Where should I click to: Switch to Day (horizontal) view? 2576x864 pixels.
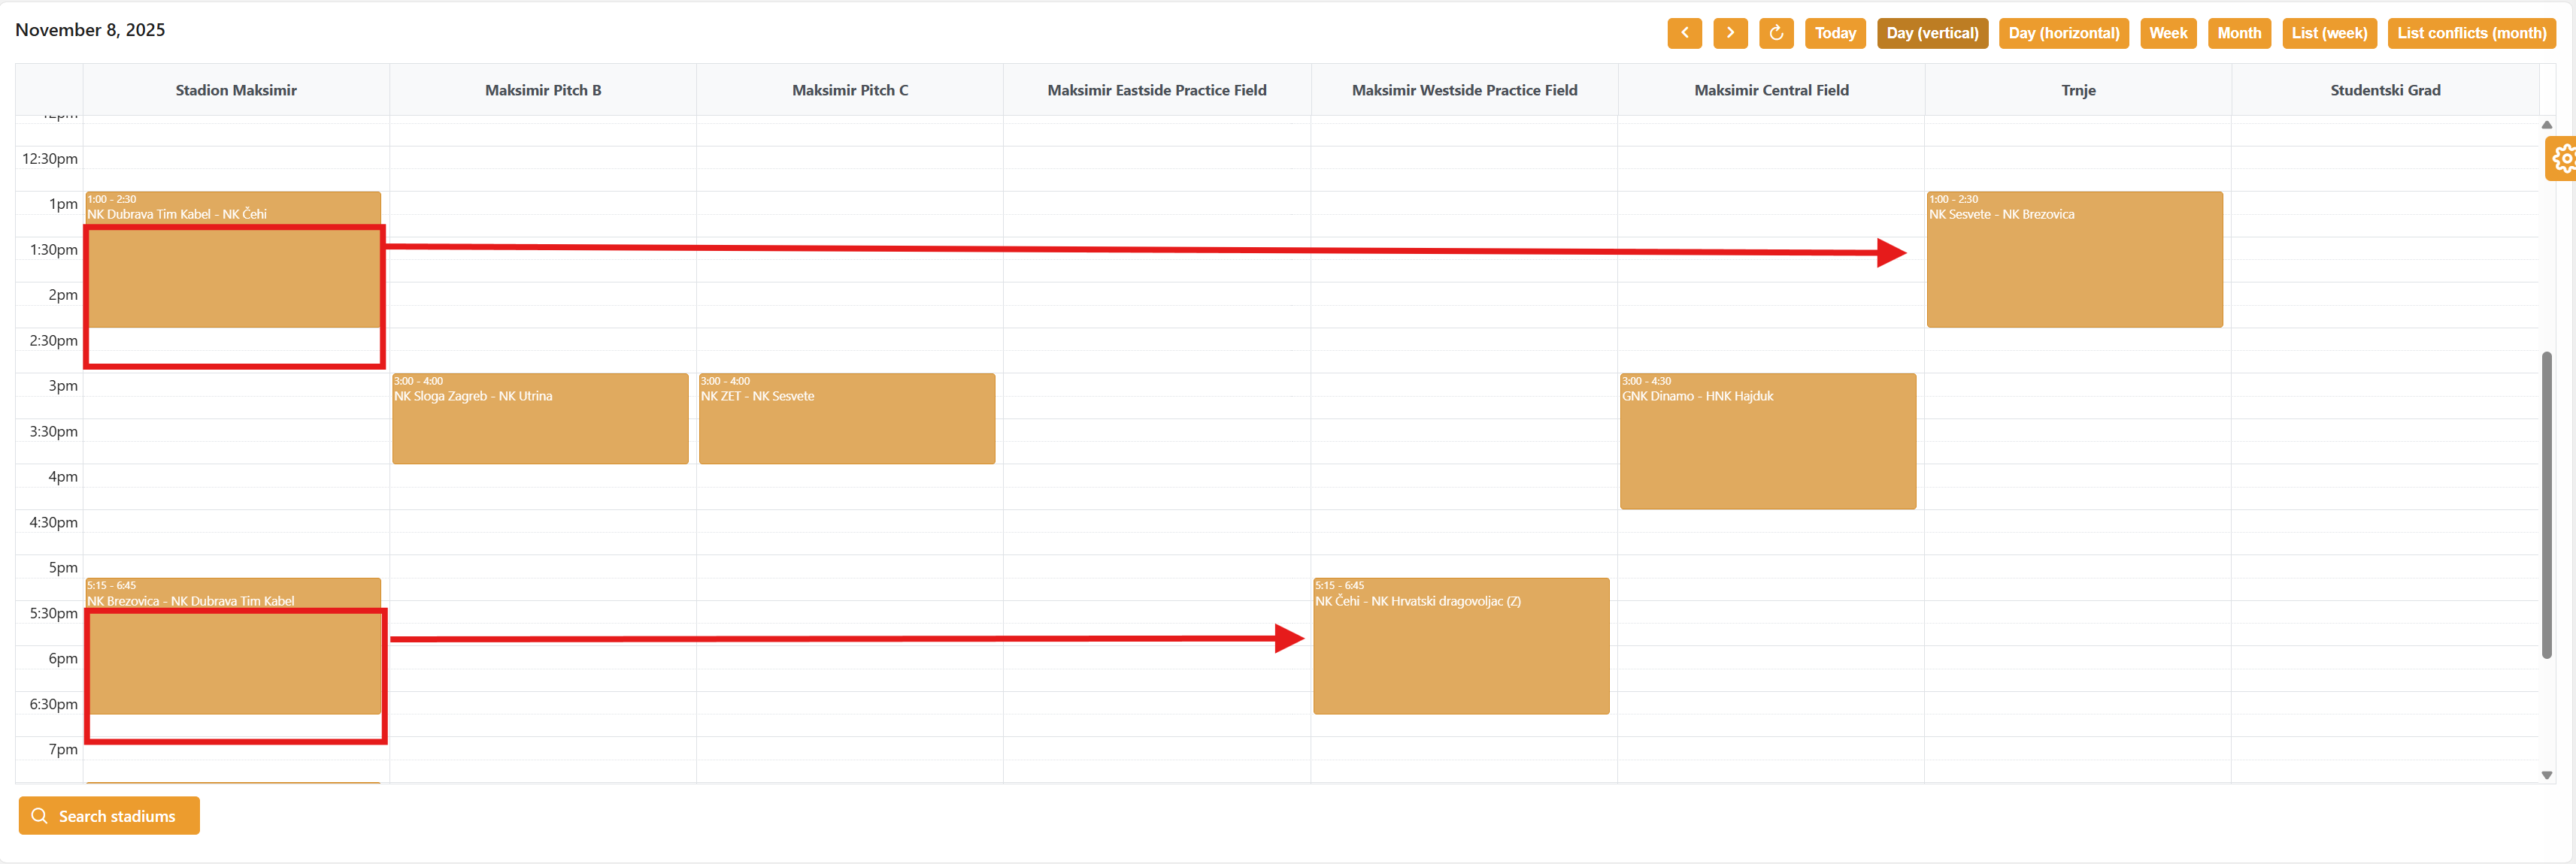tap(2063, 33)
